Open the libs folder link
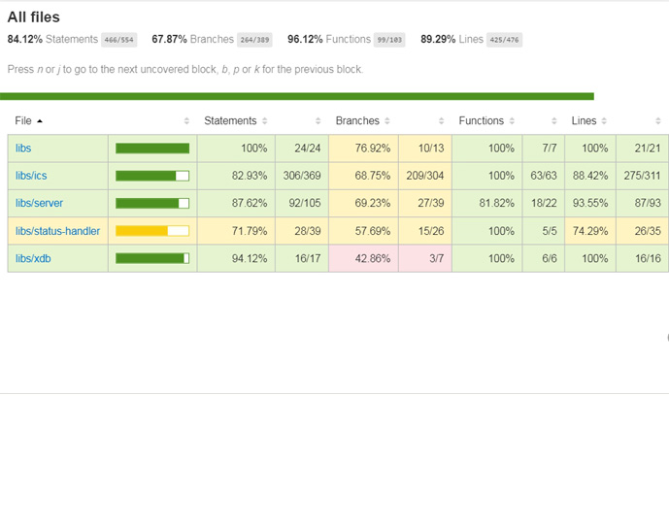The height and width of the screenshot is (528, 669). (x=23, y=148)
